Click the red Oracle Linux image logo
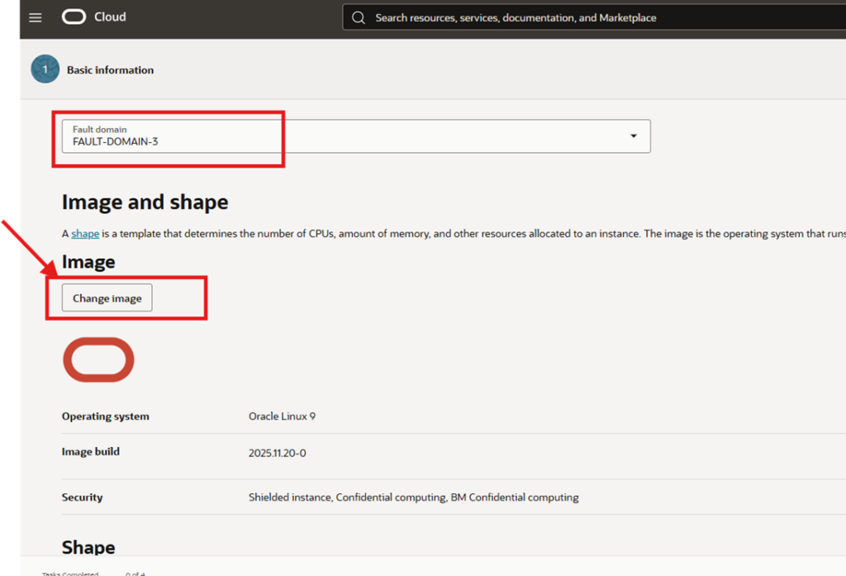Viewport: 846px width, 576px height. pyautogui.click(x=98, y=360)
